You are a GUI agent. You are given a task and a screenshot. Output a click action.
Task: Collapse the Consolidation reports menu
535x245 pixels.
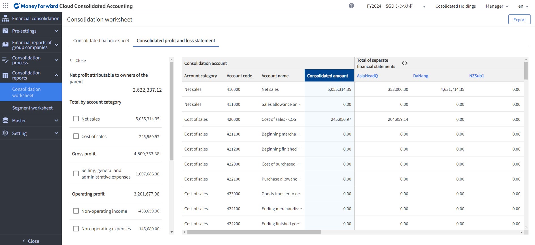56,75
